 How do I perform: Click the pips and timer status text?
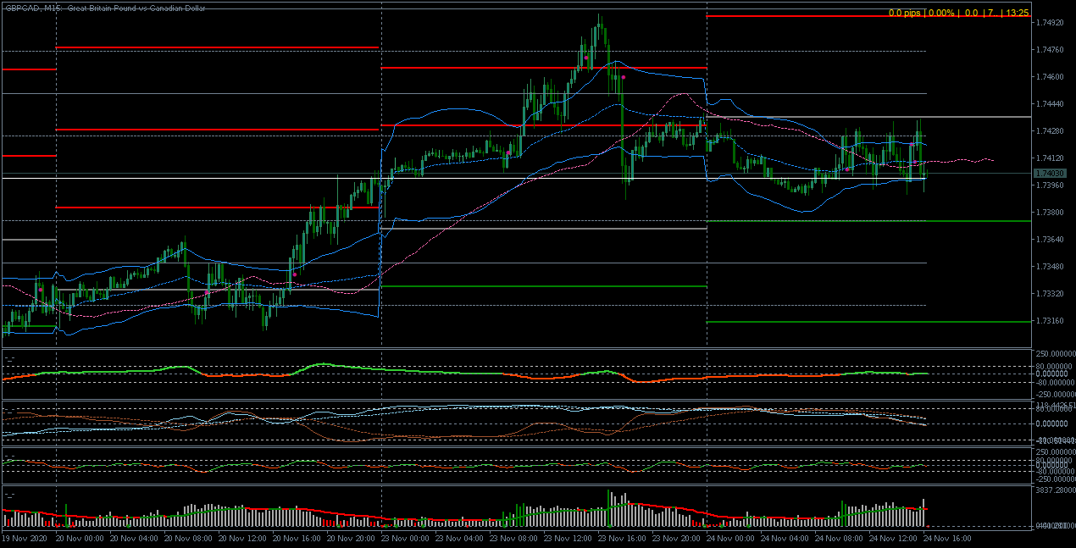(958, 13)
